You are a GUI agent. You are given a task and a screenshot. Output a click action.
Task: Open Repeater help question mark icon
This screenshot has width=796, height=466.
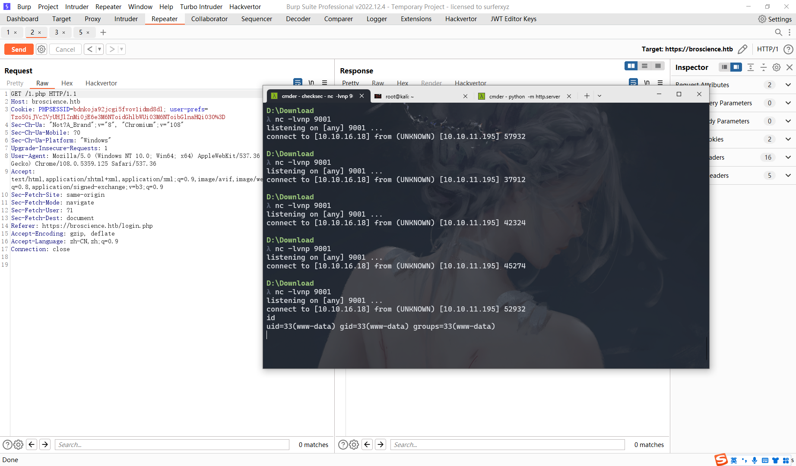[788, 49]
